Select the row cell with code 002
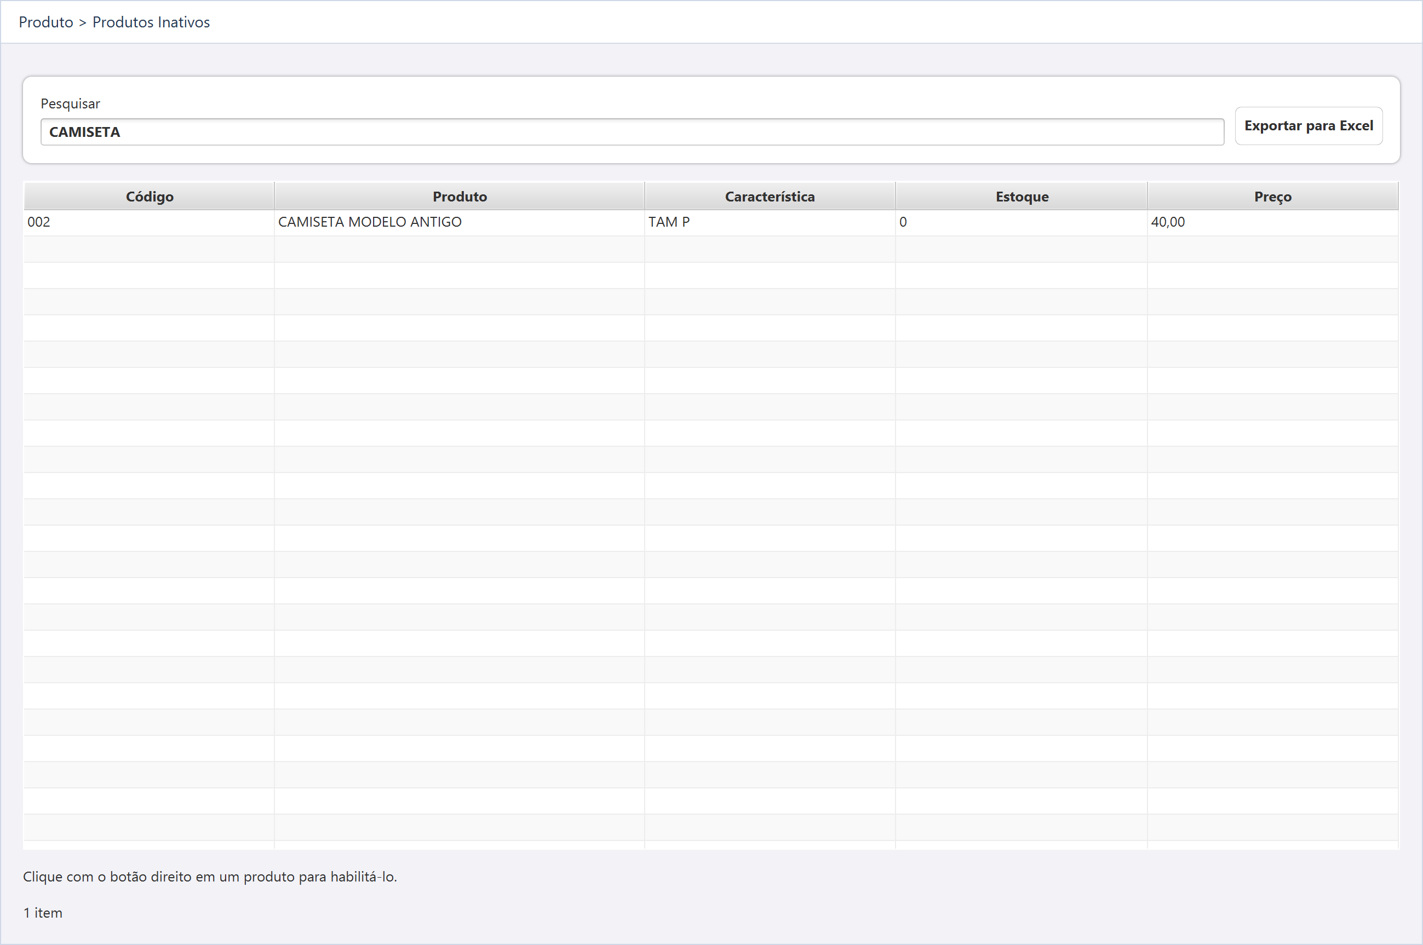 tap(149, 222)
